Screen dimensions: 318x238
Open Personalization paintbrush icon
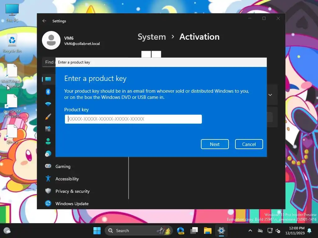[x=48, y=117]
